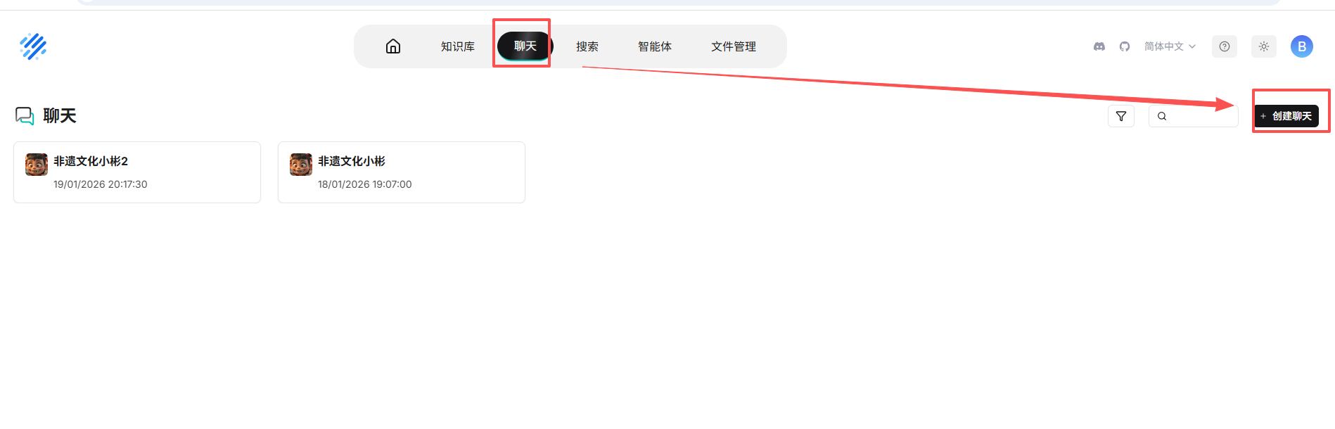Image resolution: width=1335 pixels, height=429 pixels.
Task: Switch to the 知识库 tab
Action: 458,46
